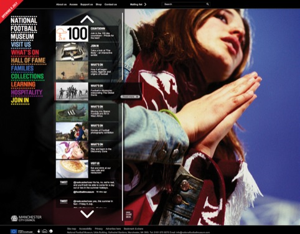Go to Collections section
This screenshot has height=234, width=300.
[x=27, y=77]
